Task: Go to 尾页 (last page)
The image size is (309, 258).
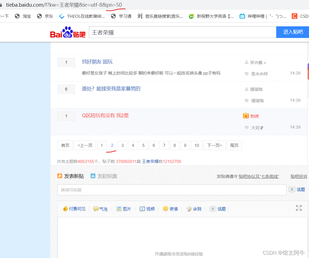Action: [234, 145]
